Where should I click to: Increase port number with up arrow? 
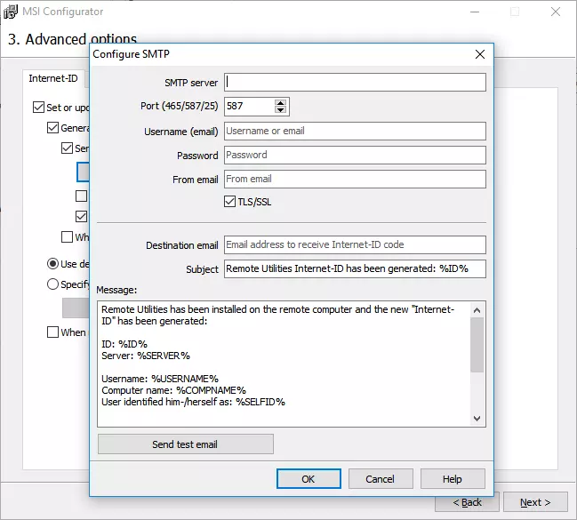click(281, 102)
